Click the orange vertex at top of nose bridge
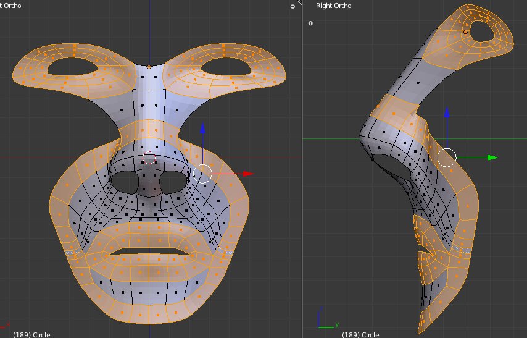The width and height of the screenshot is (527, 338). 149,66
